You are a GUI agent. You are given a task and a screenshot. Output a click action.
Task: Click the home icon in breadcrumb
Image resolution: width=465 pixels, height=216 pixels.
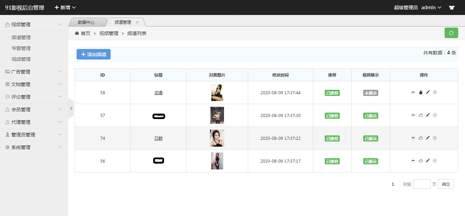(x=77, y=33)
